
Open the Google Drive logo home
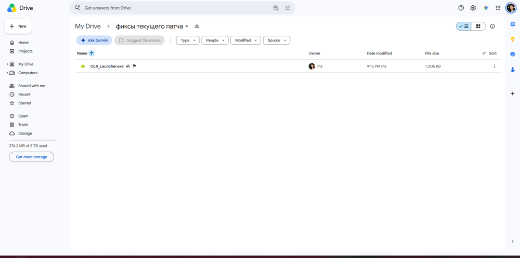point(20,8)
